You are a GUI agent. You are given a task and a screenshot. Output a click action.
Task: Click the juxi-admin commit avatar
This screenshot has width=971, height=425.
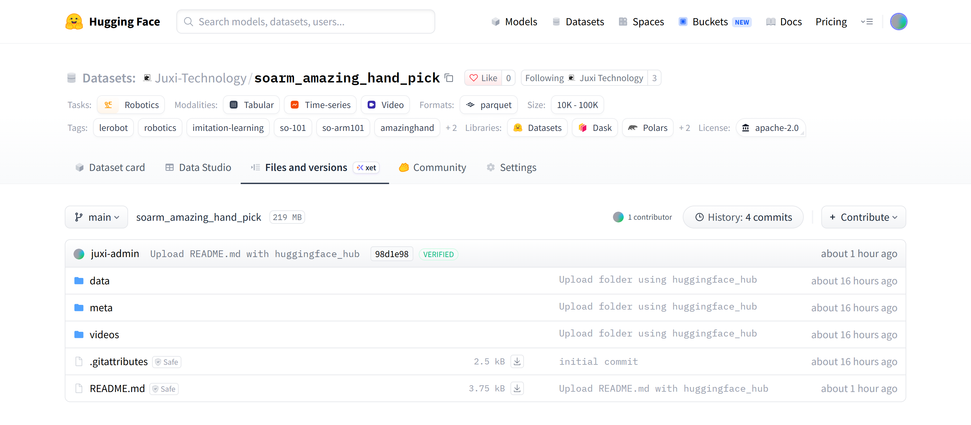tap(79, 254)
